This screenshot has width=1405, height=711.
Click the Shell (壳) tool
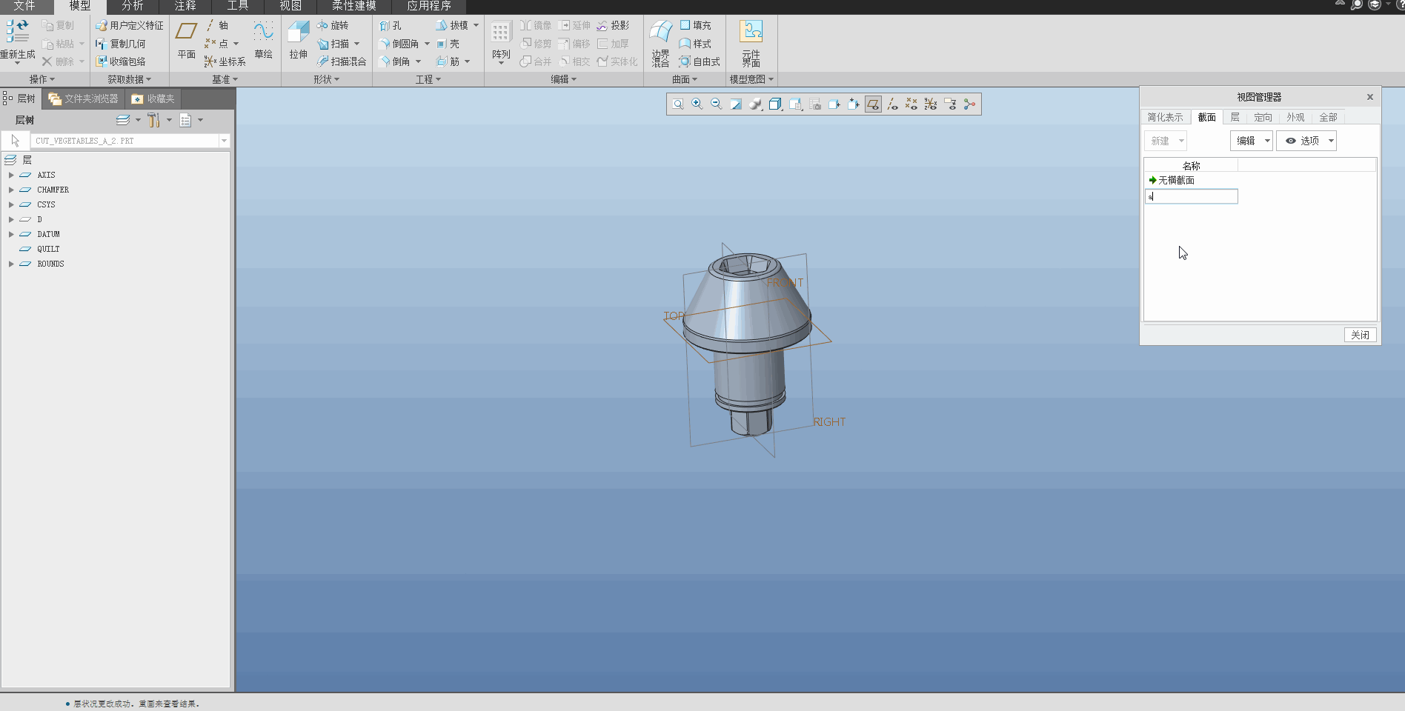click(448, 44)
